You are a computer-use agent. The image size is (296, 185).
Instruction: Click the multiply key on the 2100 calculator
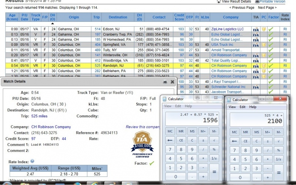click(268, 159)
